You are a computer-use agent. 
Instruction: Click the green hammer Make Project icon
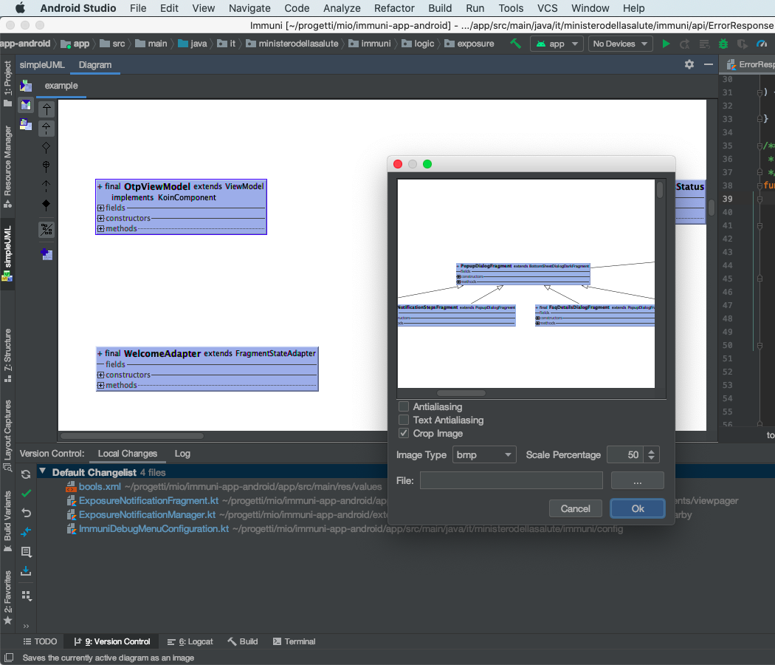(515, 44)
